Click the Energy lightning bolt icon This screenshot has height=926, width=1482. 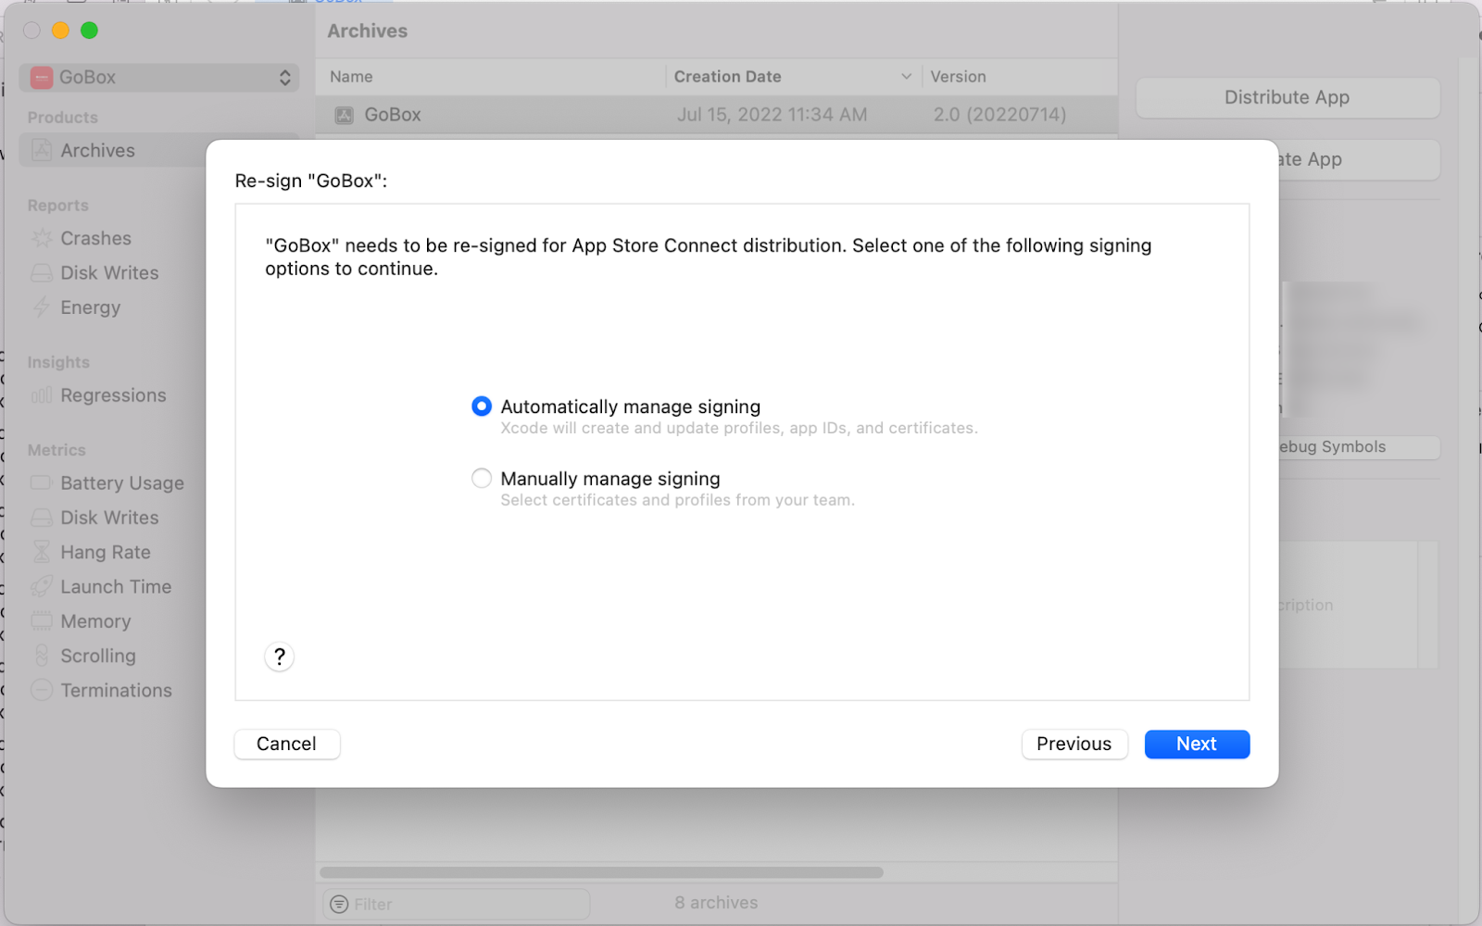tap(42, 307)
